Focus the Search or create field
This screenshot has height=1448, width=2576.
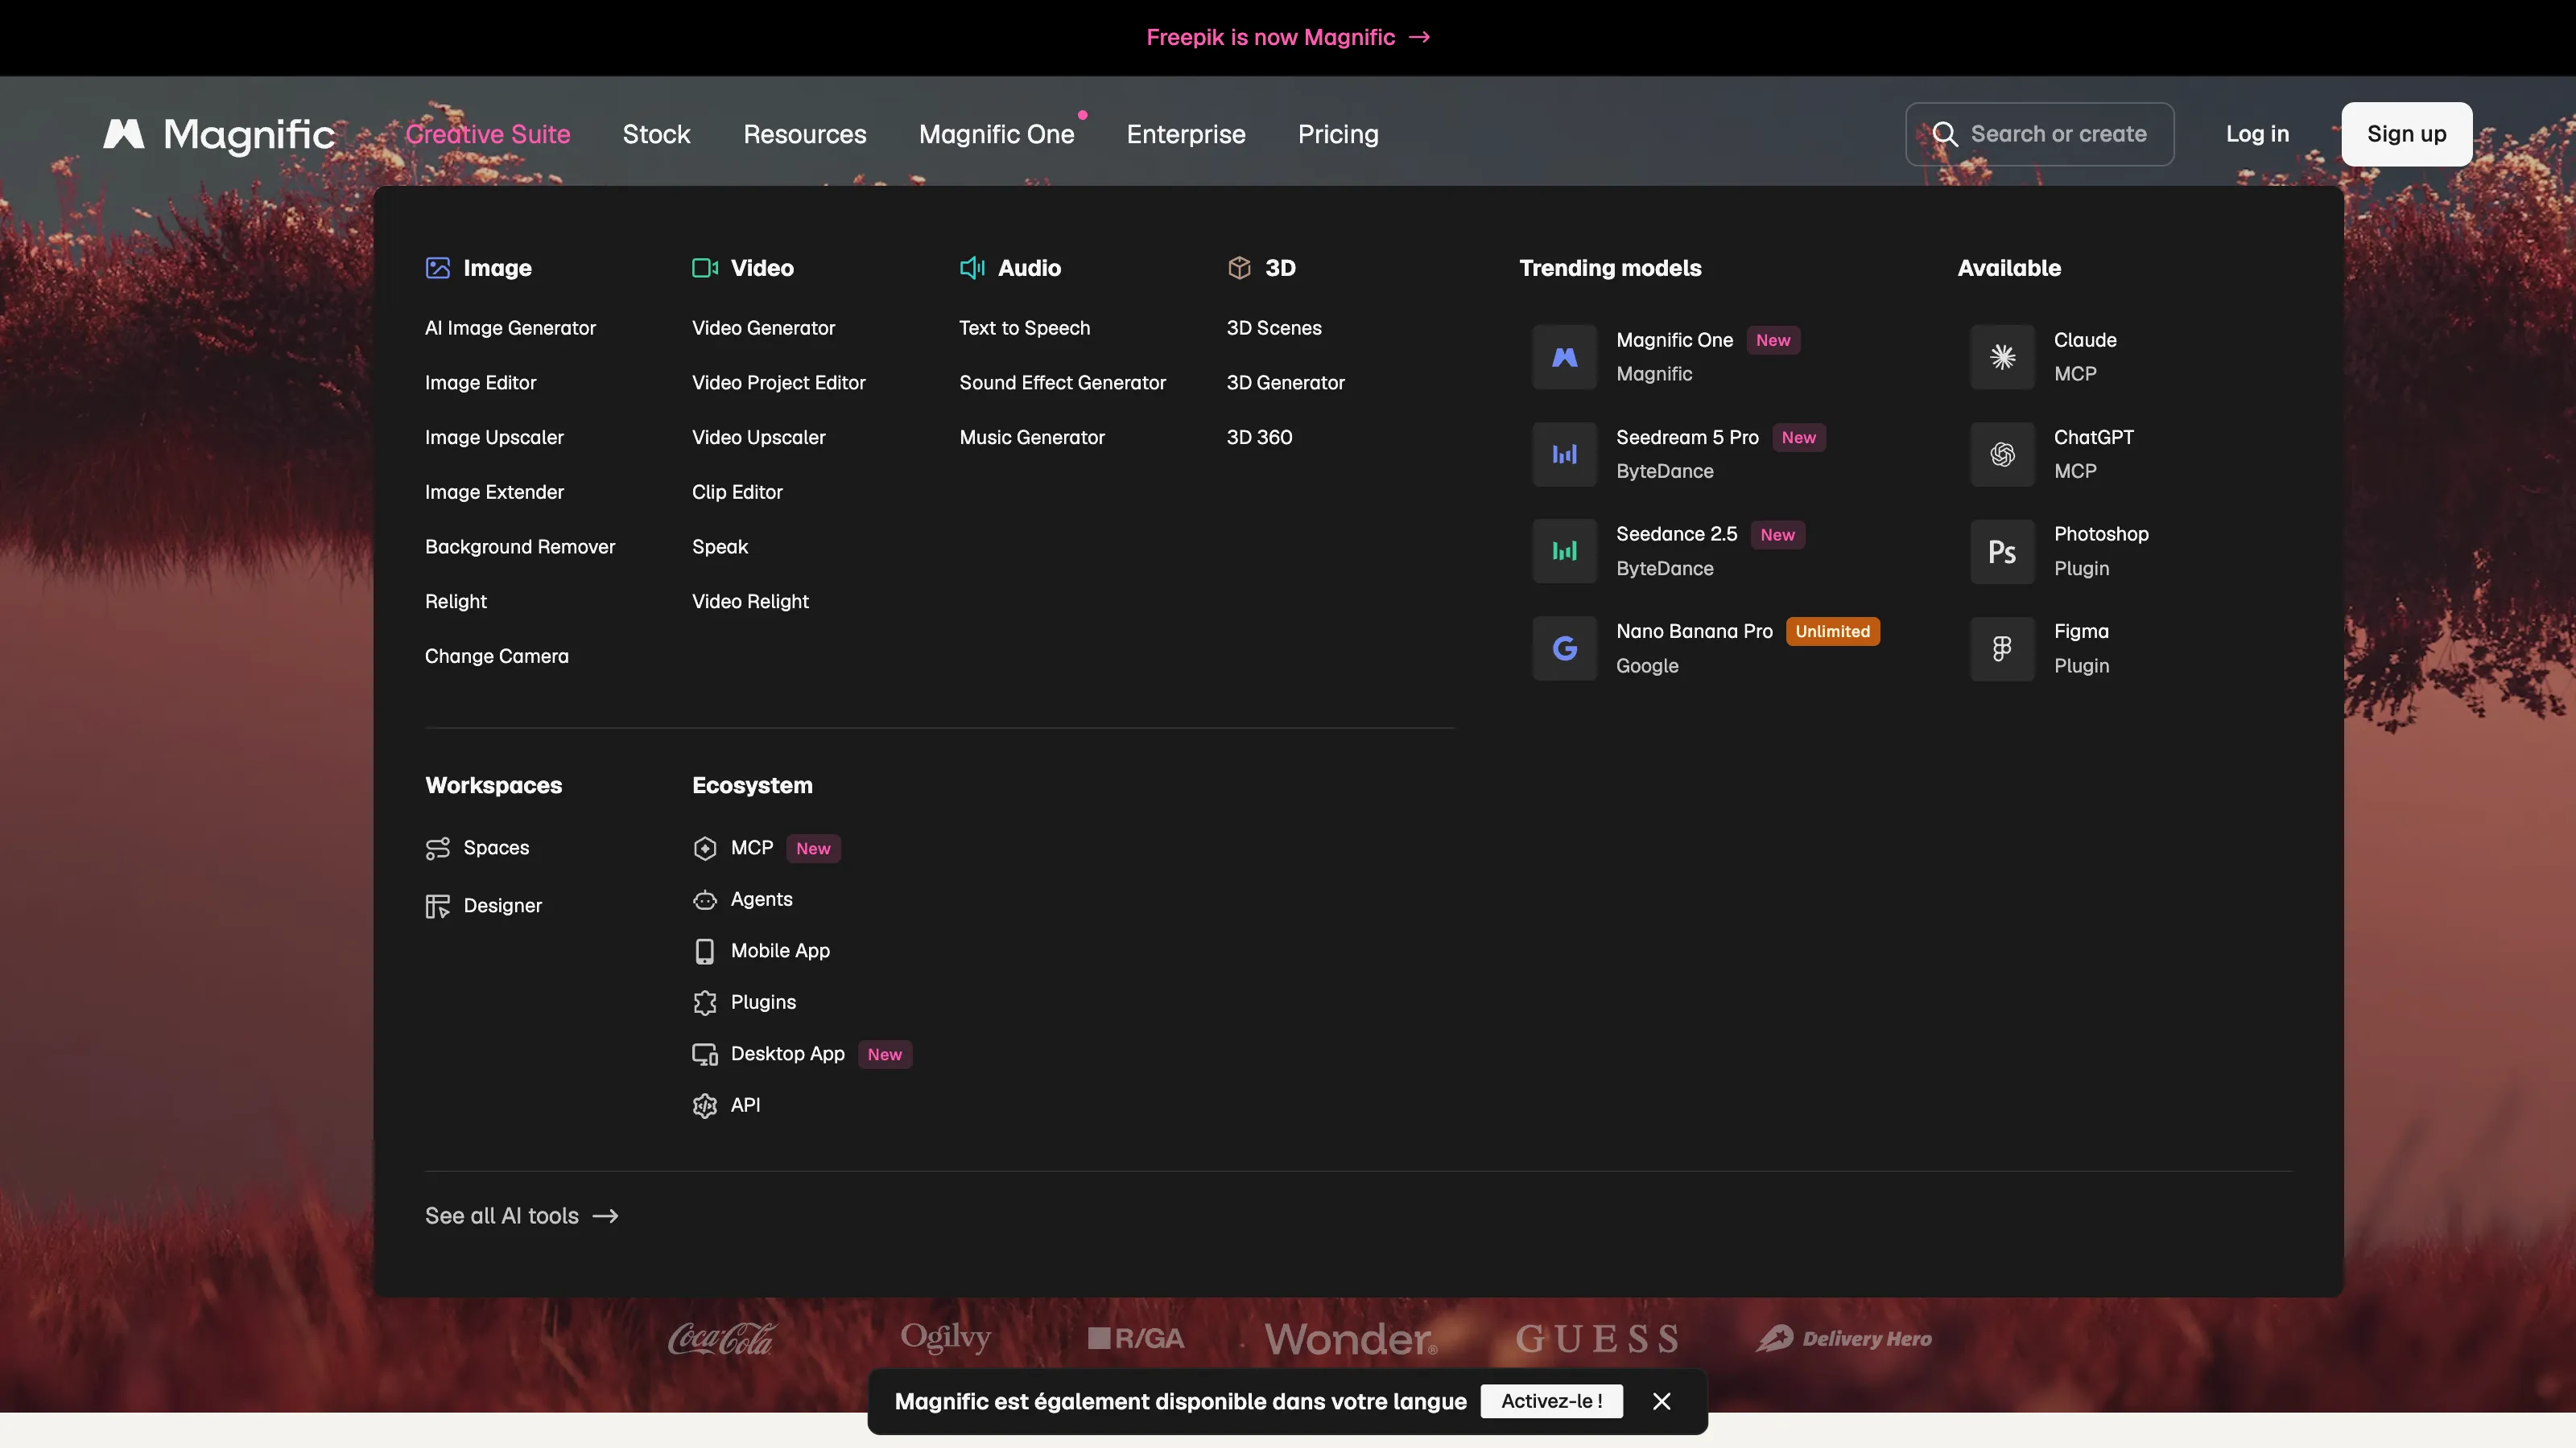point(2039,134)
